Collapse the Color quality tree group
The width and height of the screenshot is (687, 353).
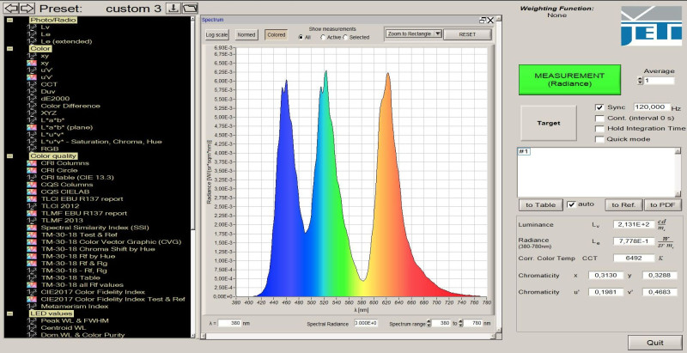9,156
